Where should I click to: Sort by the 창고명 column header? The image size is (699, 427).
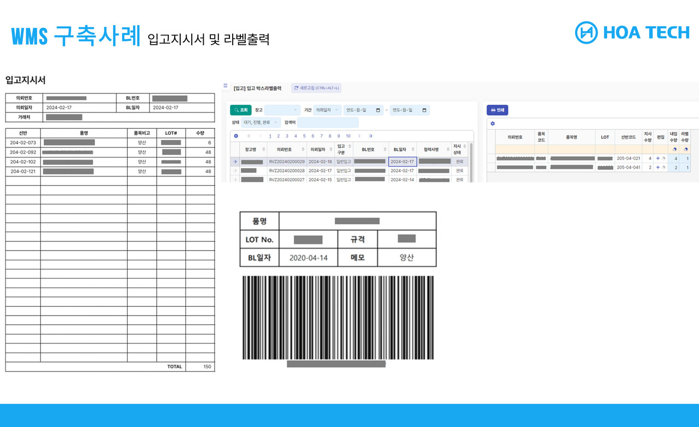[x=253, y=149]
